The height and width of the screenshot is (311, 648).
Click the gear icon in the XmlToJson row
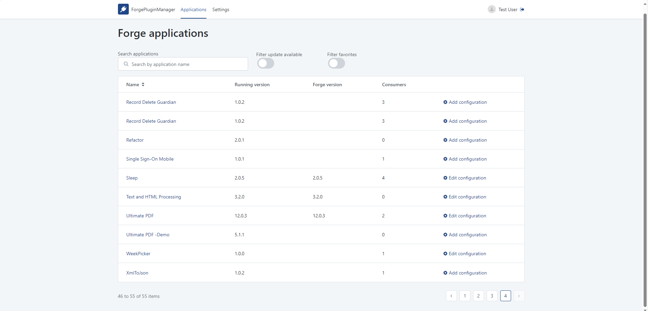pos(445,273)
